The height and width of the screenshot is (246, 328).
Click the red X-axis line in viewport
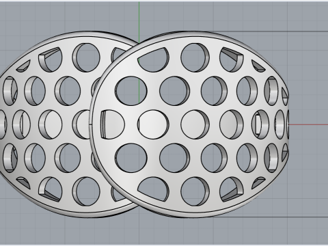(x=308, y=124)
